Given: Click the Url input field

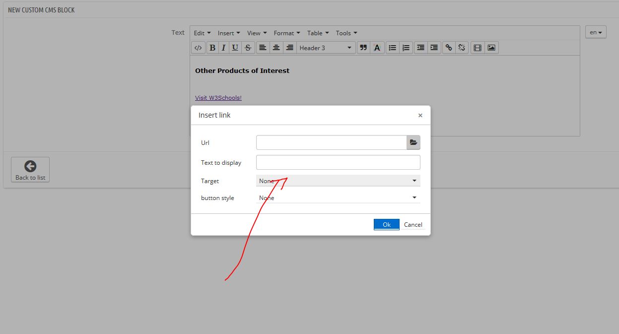Looking at the screenshot, I should click(x=332, y=142).
